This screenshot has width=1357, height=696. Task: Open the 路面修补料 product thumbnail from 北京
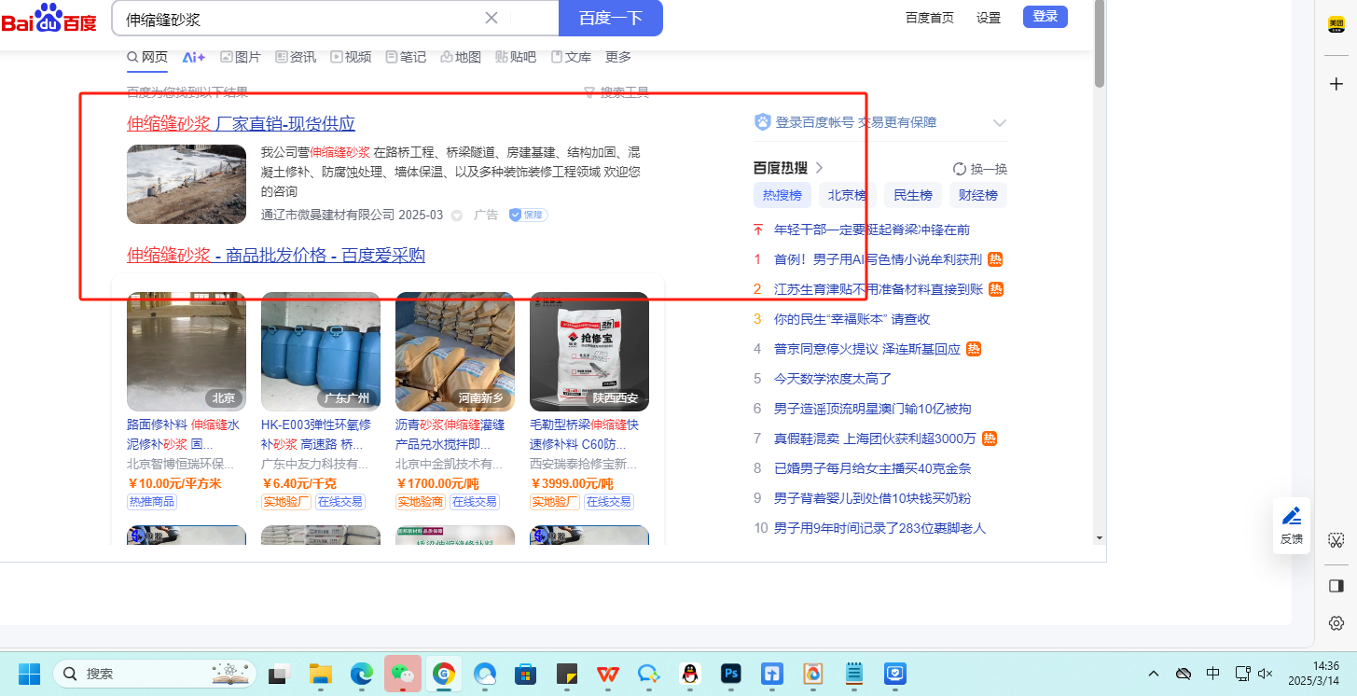point(187,352)
